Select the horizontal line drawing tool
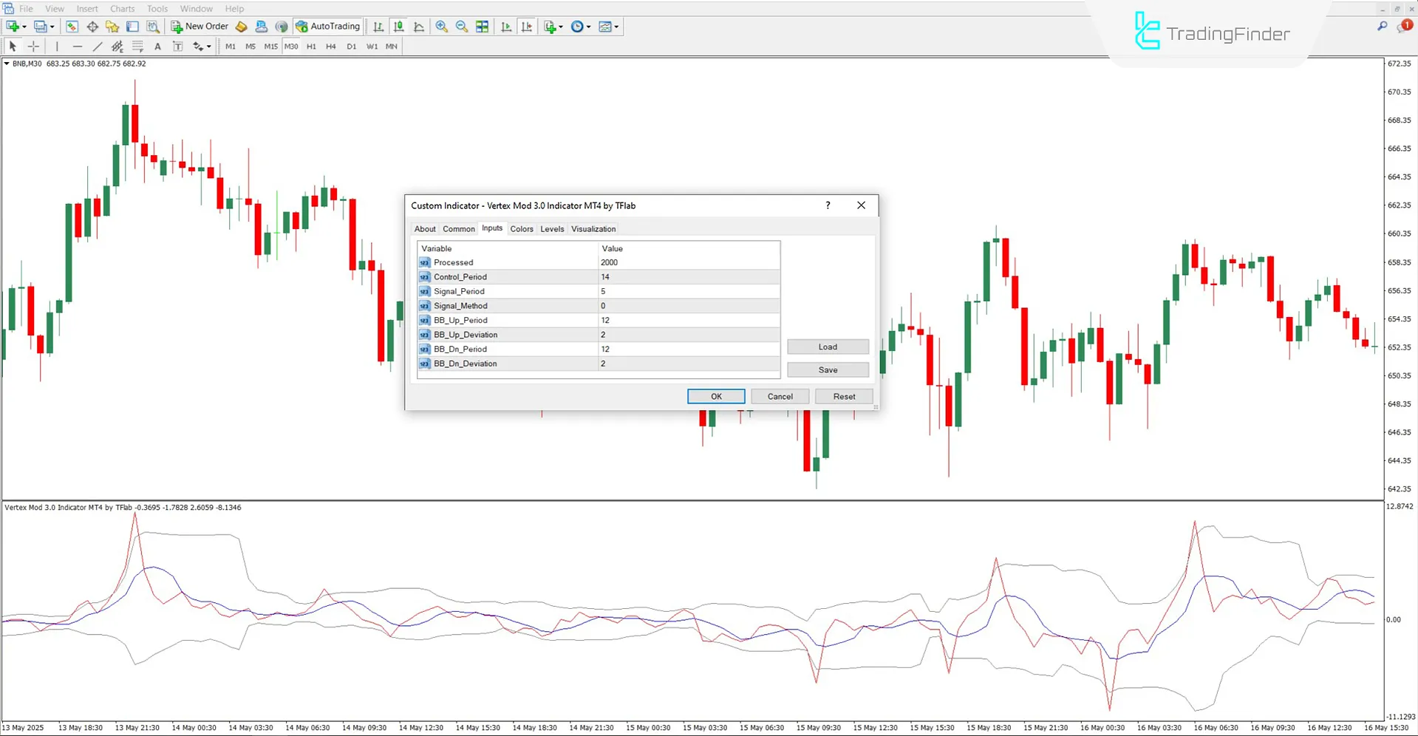This screenshot has width=1418, height=736. pos(78,46)
